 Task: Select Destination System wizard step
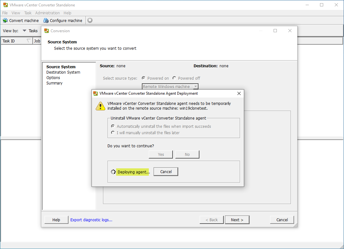63,72
